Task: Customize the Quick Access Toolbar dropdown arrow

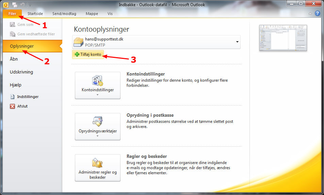Action: point(30,5)
